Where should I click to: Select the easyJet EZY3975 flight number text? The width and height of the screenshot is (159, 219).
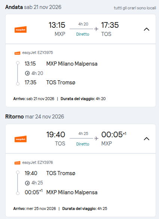click(x=38, y=52)
